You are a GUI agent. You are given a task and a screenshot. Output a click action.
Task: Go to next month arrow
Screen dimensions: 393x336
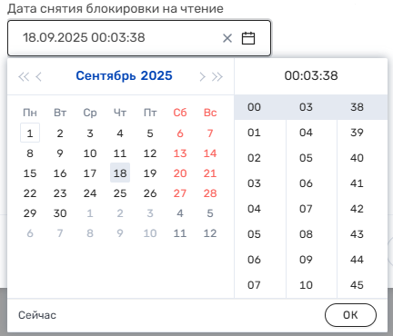(x=202, y=76)
